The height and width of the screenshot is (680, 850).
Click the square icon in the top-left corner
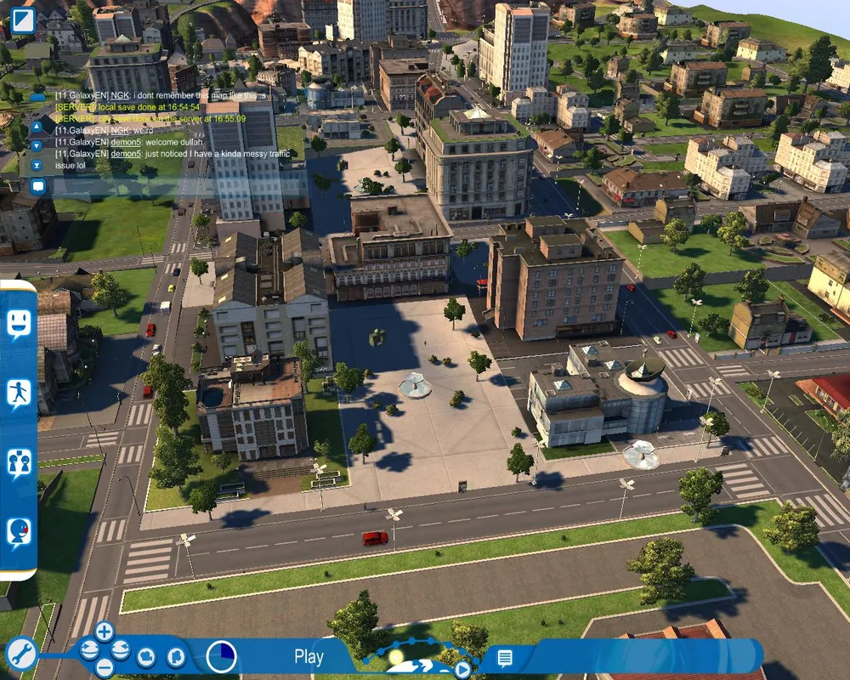[22, 20]
